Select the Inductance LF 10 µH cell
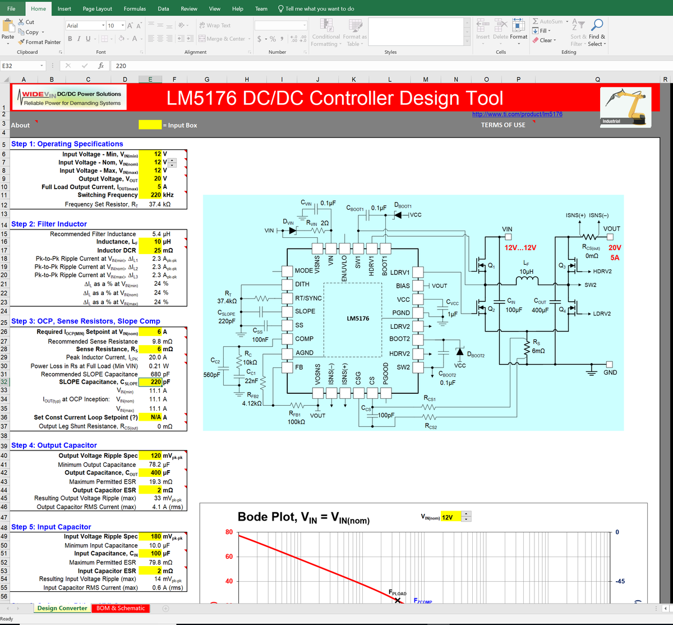The width and height of the screenshot is (673, 625). [150, 242]
